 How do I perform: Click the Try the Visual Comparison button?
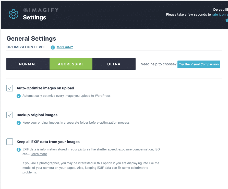click(199, 64)
